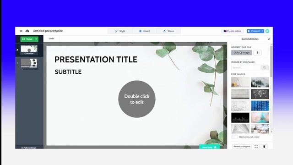Click the Undo button
This screenshot has width=293, height=165.
(51, 38)
